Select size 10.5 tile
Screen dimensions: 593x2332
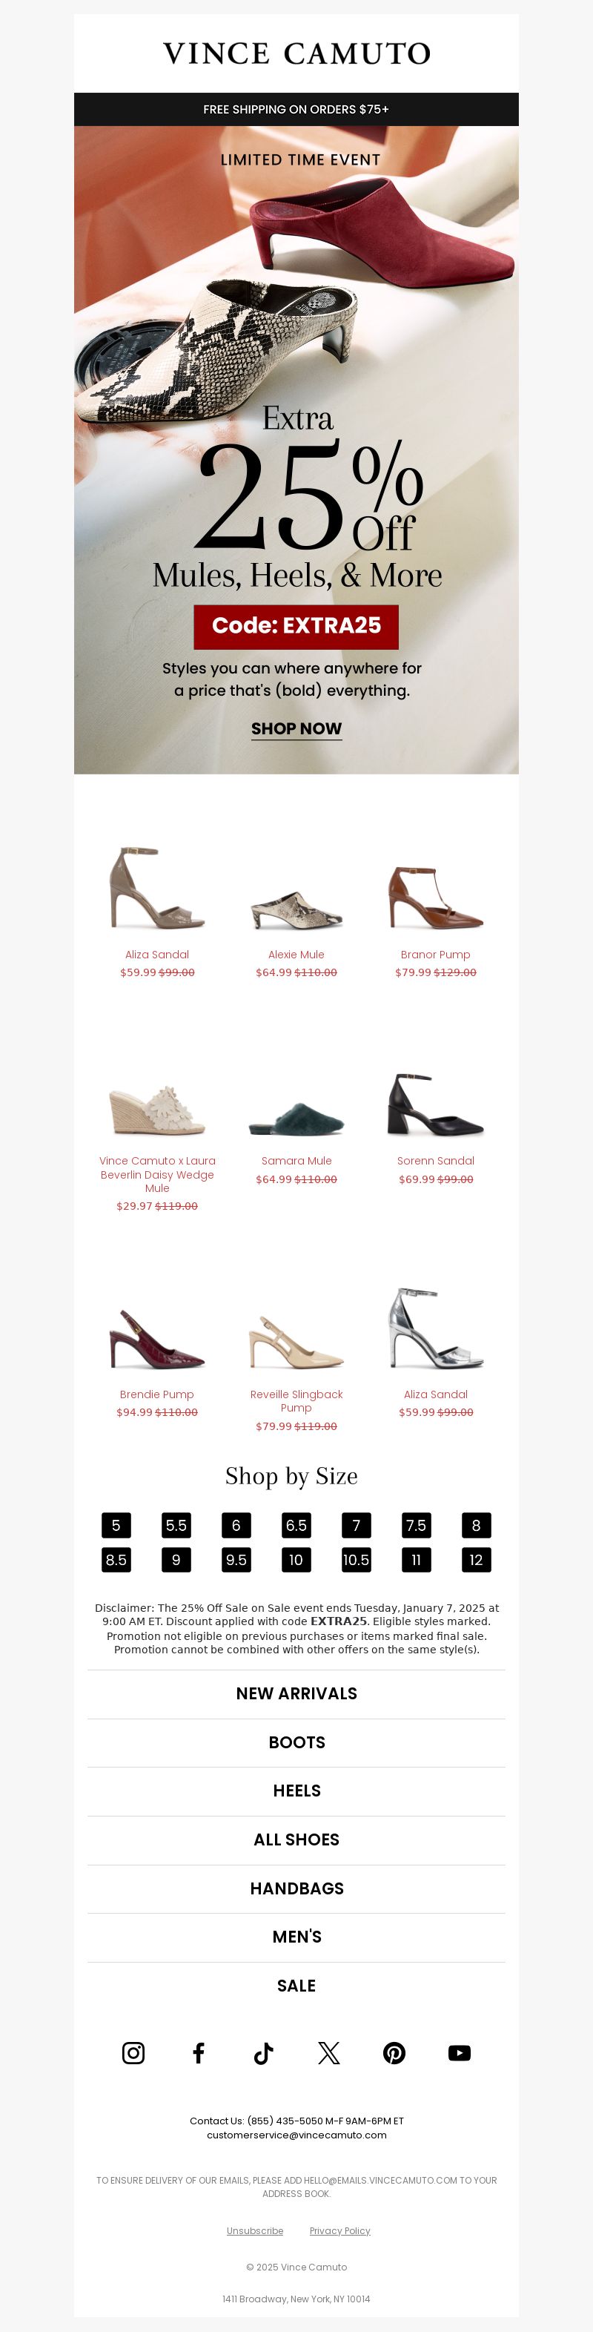point(356,1559)
